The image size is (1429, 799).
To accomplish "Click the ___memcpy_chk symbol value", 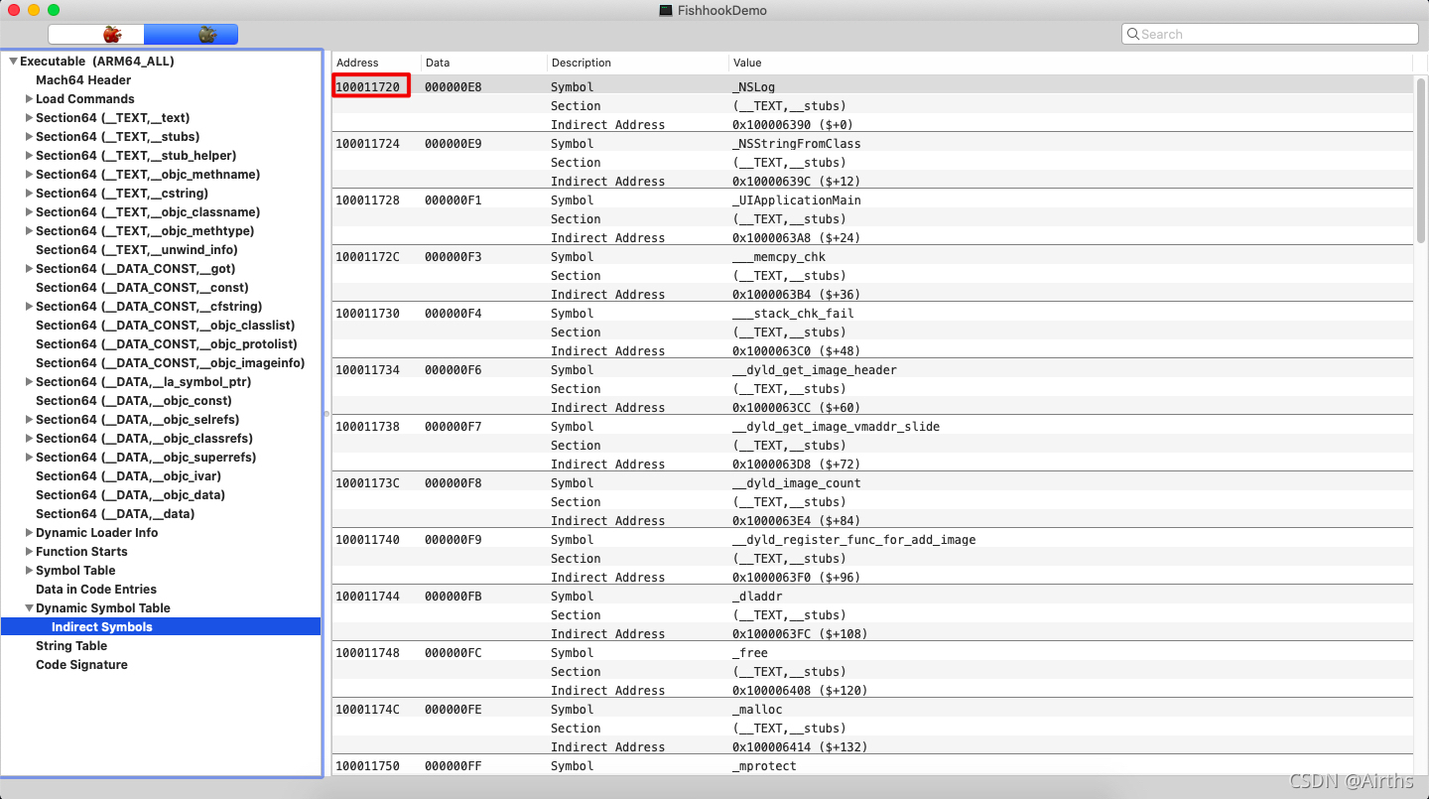I will tap(779, 257).
